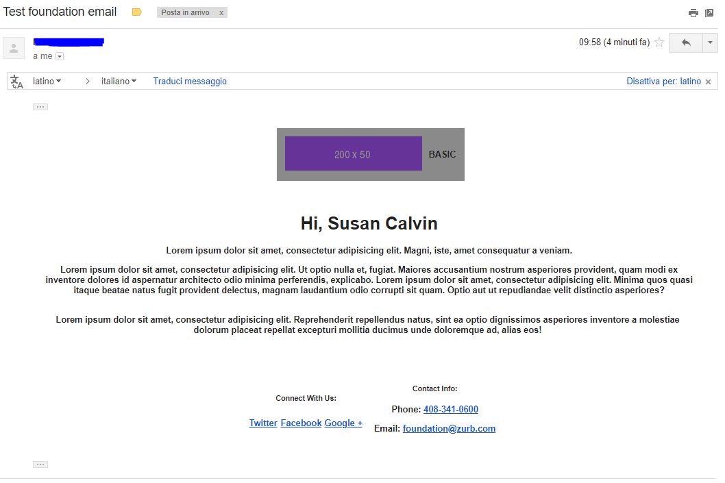Screen dimensions: 725x483
Task: Show trimmed content via the top ellipsis icon
Action: click(40, 106)
